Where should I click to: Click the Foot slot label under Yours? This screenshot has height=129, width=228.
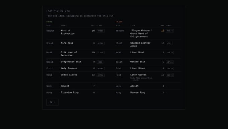coord(49,68)
